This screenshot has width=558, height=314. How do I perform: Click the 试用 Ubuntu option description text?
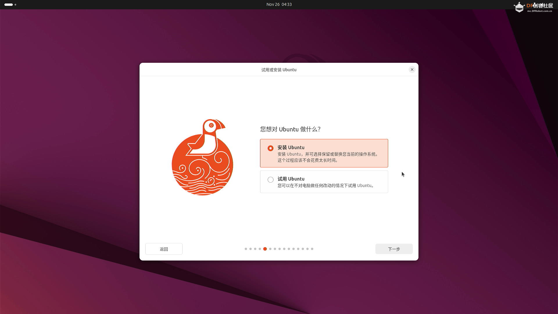coord(325,185)
